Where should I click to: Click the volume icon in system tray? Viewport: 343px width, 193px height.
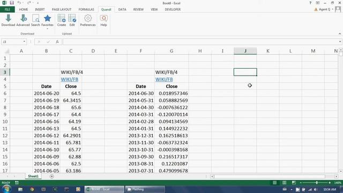pyautogui.click(x=316, y=189)
